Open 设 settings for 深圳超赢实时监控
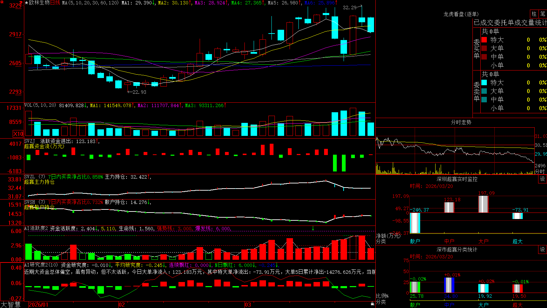547x308 pixels. click(543, 179)
